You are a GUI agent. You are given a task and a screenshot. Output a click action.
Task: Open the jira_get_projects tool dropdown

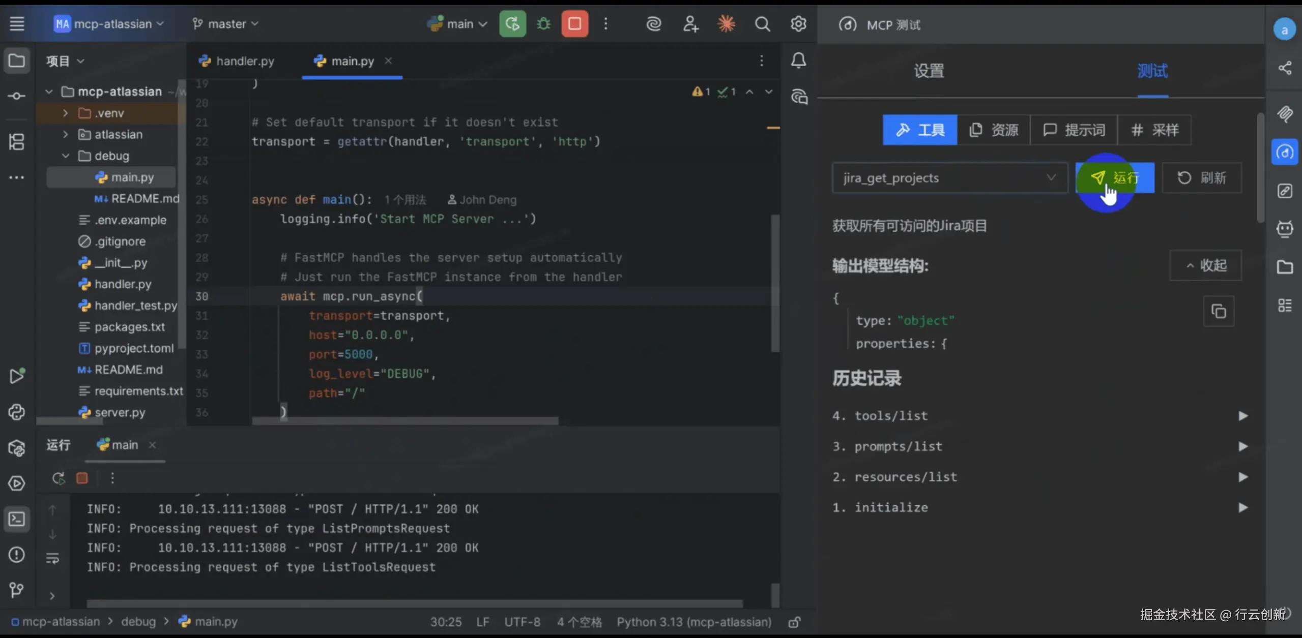point(949,178)
